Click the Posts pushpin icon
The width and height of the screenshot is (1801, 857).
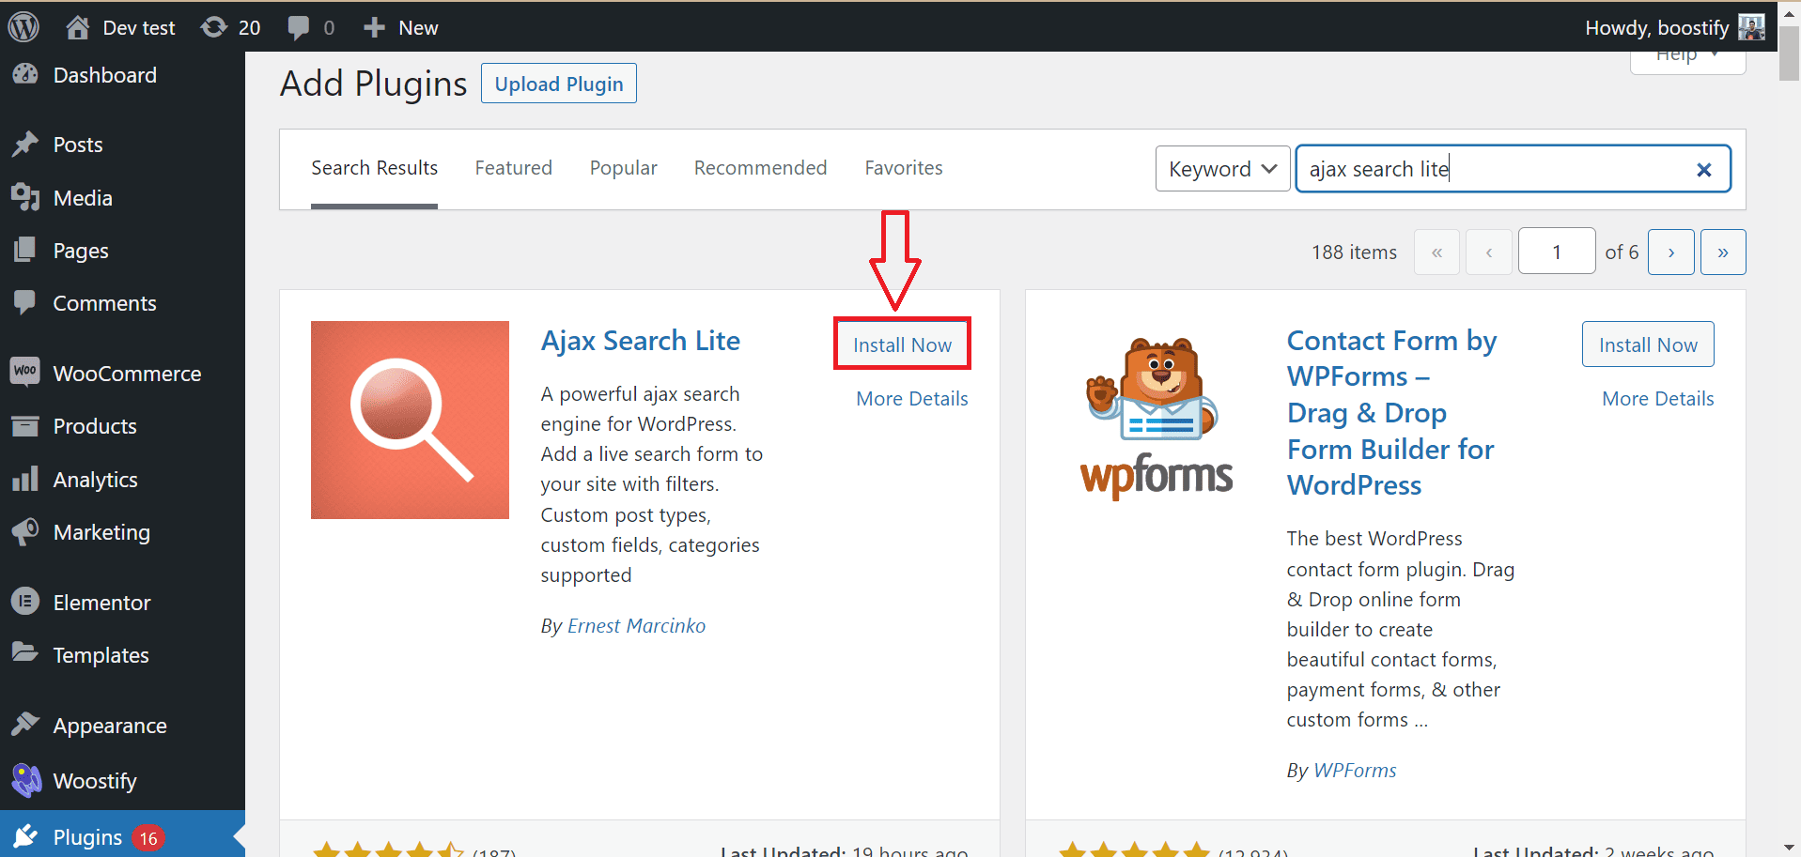25,145
